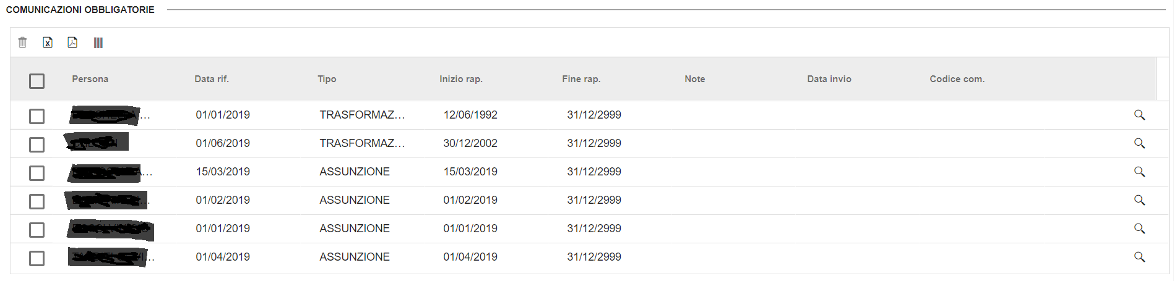View details of the 01/02/2019 assunzione row

pos(1139,200)
